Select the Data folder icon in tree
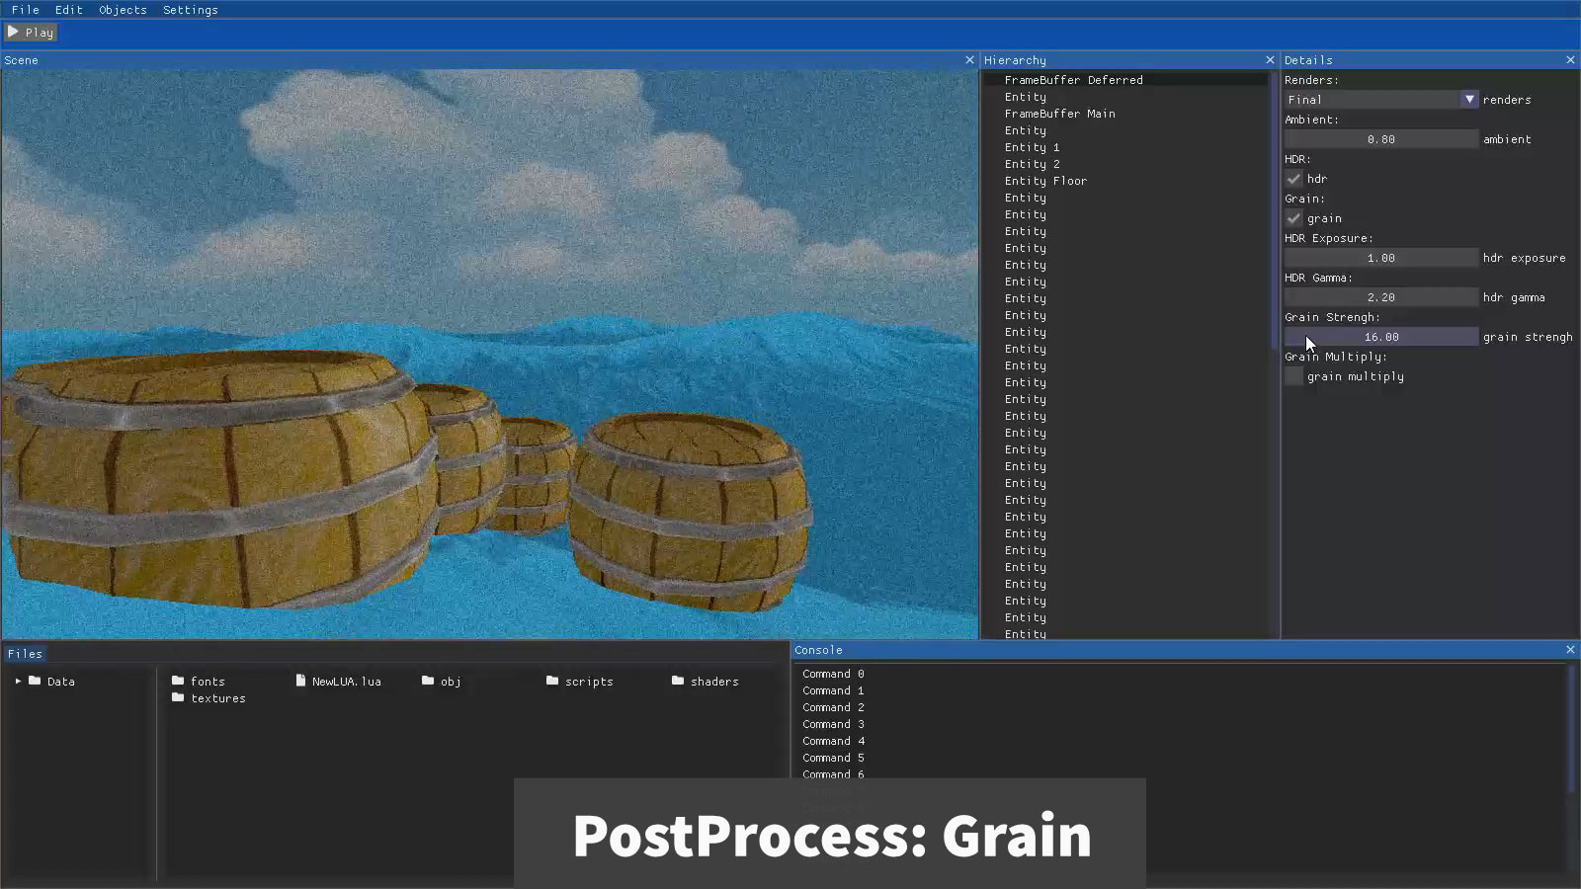The image size is (1581, 889). click(x=35, y=681)
